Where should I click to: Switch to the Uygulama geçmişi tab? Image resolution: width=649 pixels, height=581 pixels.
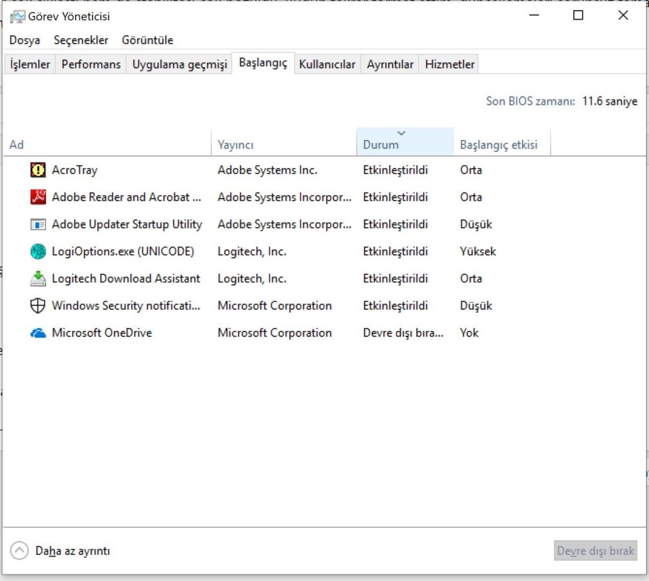(x=180, y=64)
